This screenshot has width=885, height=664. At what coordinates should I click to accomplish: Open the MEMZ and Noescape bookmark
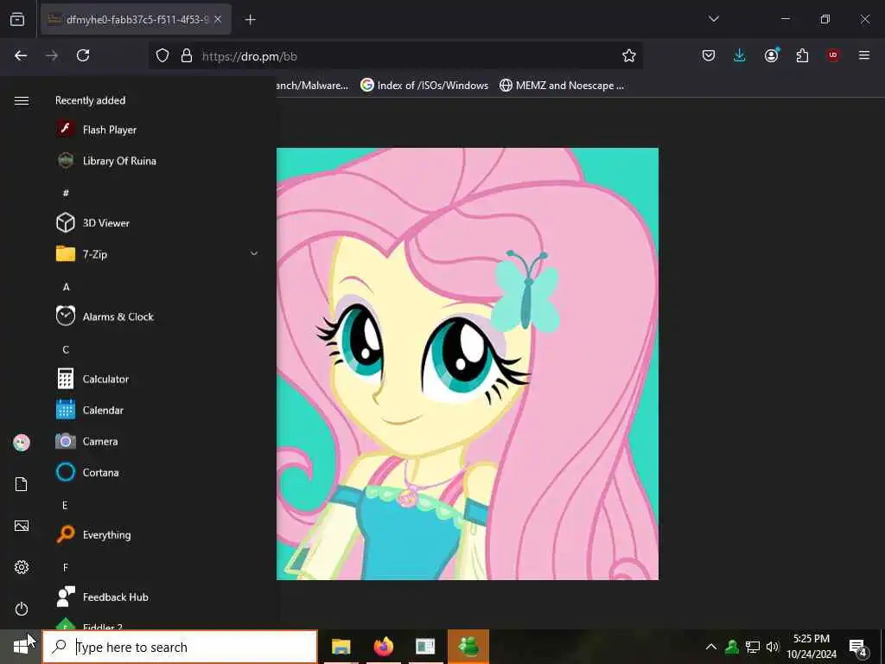pos(562,86)
